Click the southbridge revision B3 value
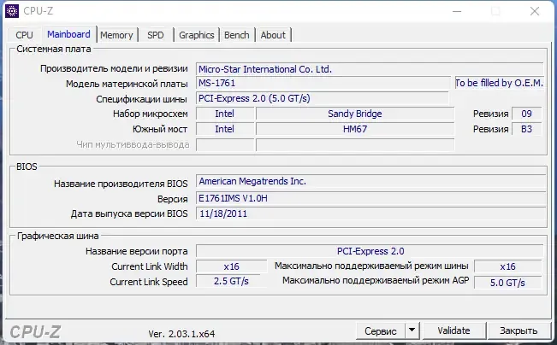The width and height of the screenshot is (557, 345). tap(526, 129)
